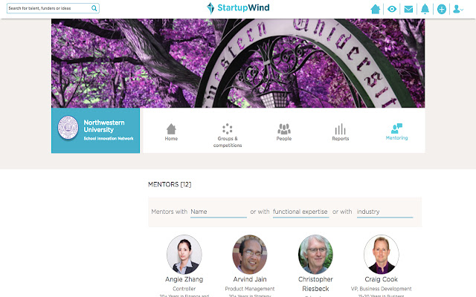
Task: Click the search magnifier icon
Action: point(94,9)
